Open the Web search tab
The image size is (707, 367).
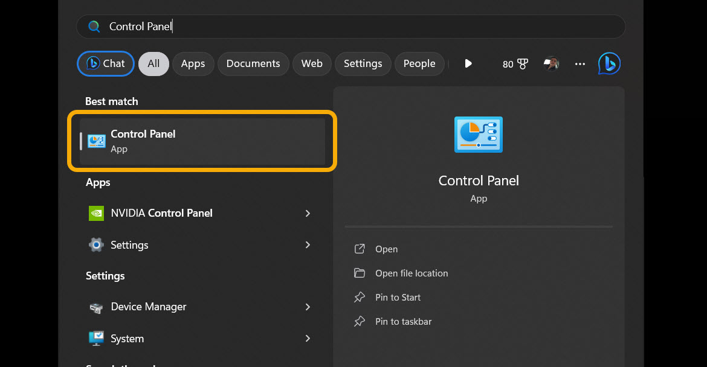pyautogui.click(x=312, y=63)
